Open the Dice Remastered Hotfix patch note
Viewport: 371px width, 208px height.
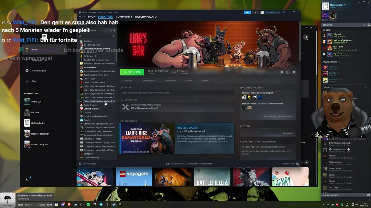click(x=177, y=107)
